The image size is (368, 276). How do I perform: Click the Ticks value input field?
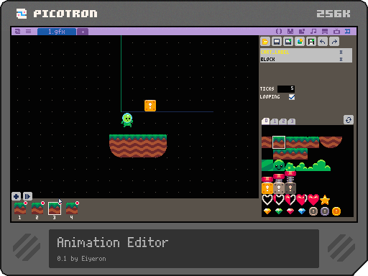286,88
